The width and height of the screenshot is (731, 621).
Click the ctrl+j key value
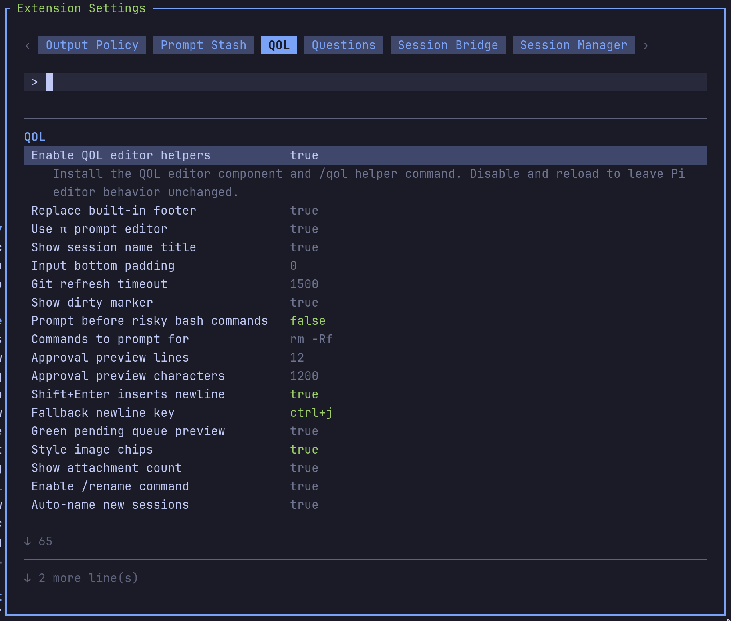coord(311,413)
